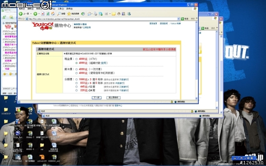266x166 pixels.
Task: Select the 4999元 convenience store payment option
Action: coord(76,63)
